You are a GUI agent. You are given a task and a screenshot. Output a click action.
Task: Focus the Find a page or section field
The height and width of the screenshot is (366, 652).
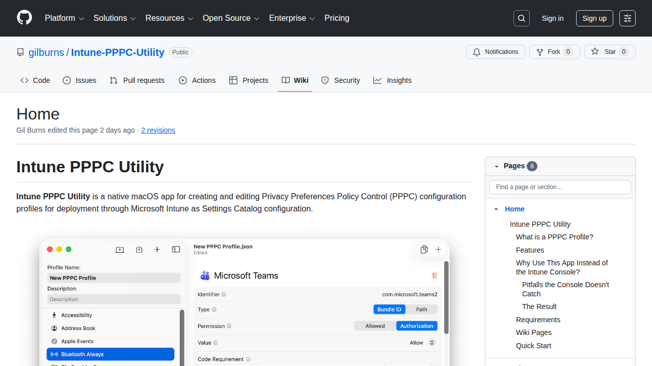(560, 187)
